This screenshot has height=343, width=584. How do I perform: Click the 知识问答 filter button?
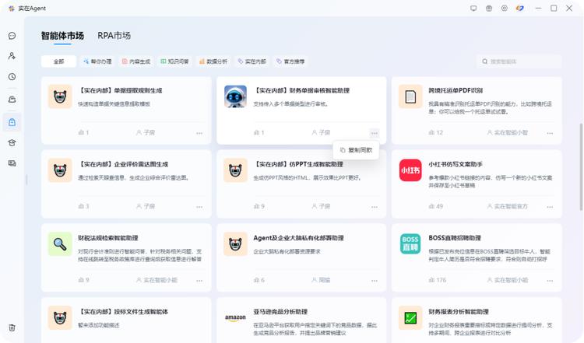tap(174, 61)
